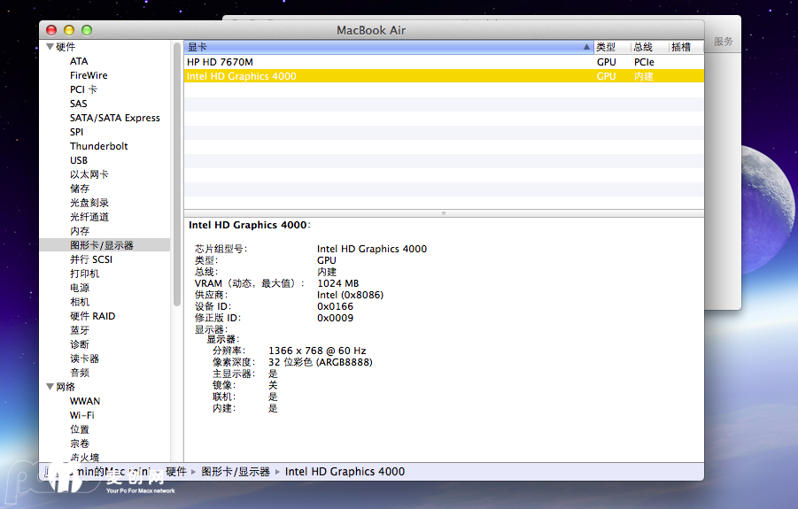Click 32 位彩色 (ARGB8888) pixel depth
Image resolution: width=798 pixels, height=509 pixels.
[x=320, y=363]
